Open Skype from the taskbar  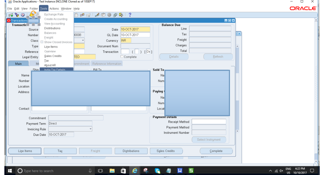pyautogui.click(x=157, y=171)
